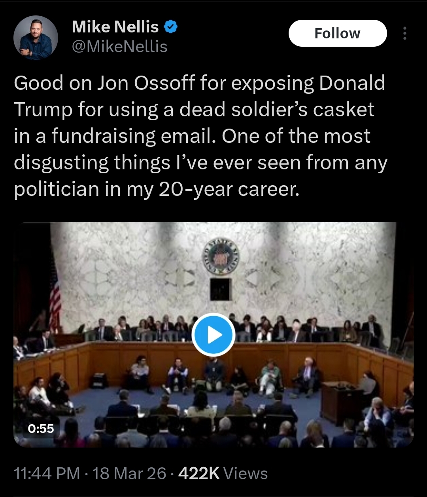Open the three-dot more options menu
This screenshot has height=497, width=427.
pos(404,34)
